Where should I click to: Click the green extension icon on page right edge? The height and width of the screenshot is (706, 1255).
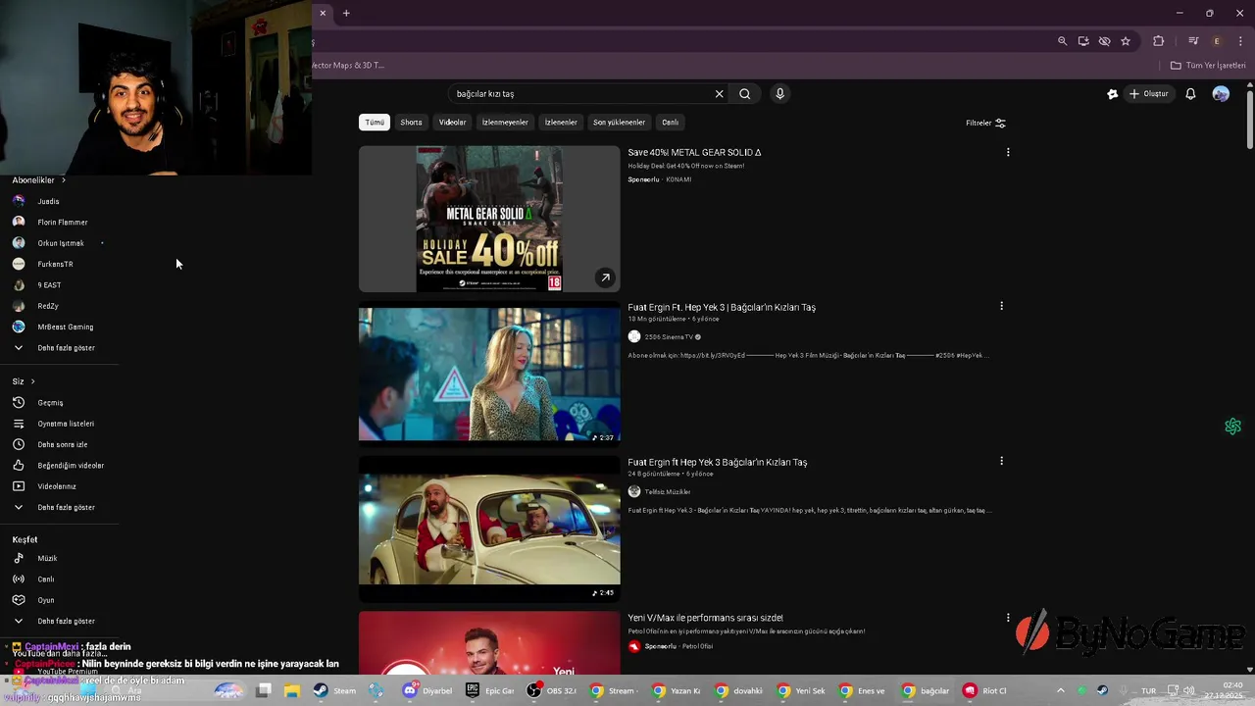(1233, 427)
